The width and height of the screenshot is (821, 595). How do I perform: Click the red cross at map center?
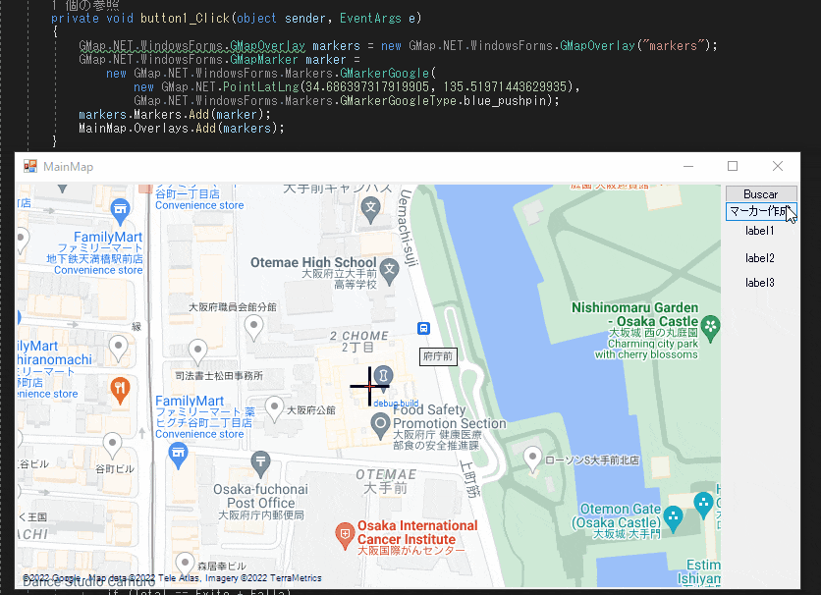click(x=369, y=386)
